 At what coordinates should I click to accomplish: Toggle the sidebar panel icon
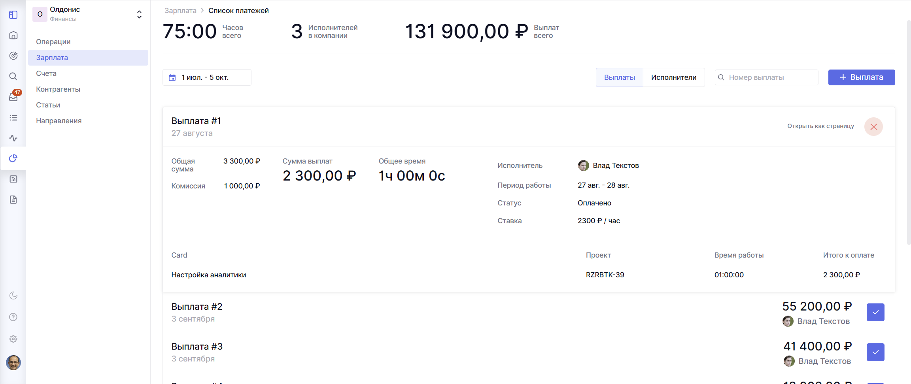pyautogui.click(x=13, y=15)
